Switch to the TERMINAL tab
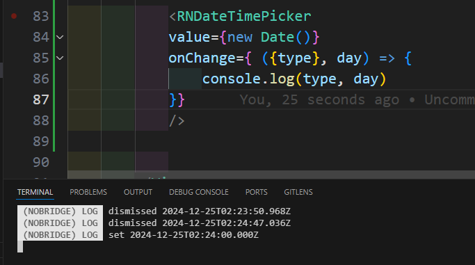Screen dimensions: 475x265 (35, 192)
